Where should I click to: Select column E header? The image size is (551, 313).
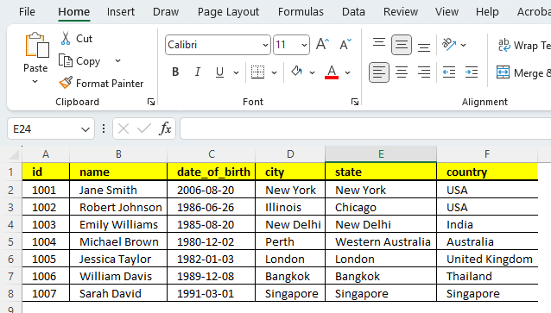pos(381,154)
